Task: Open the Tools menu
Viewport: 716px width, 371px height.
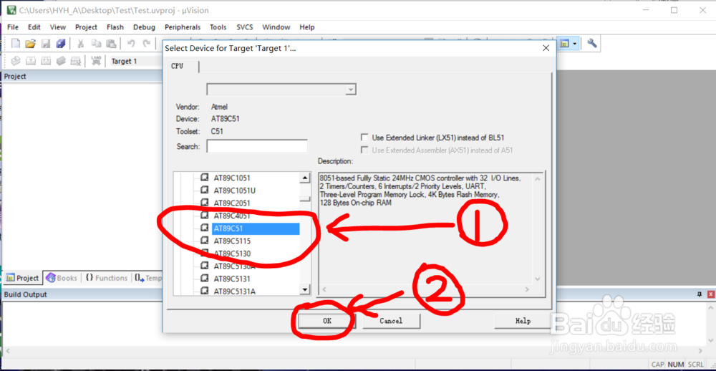Action: pyautogui.click(x=218, y=27)
